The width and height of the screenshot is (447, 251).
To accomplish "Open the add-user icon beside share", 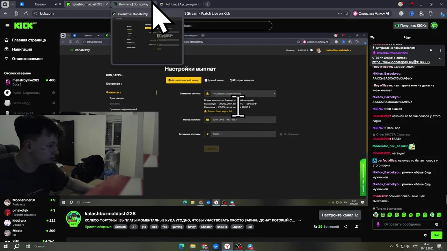I will pyautogui.click(x=357, y=227).
